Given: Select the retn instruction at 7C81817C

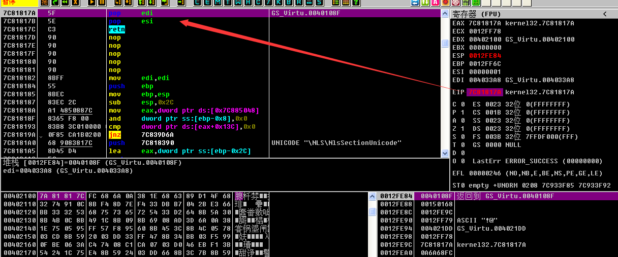Looking at the screenshot, I should point(117,29).
